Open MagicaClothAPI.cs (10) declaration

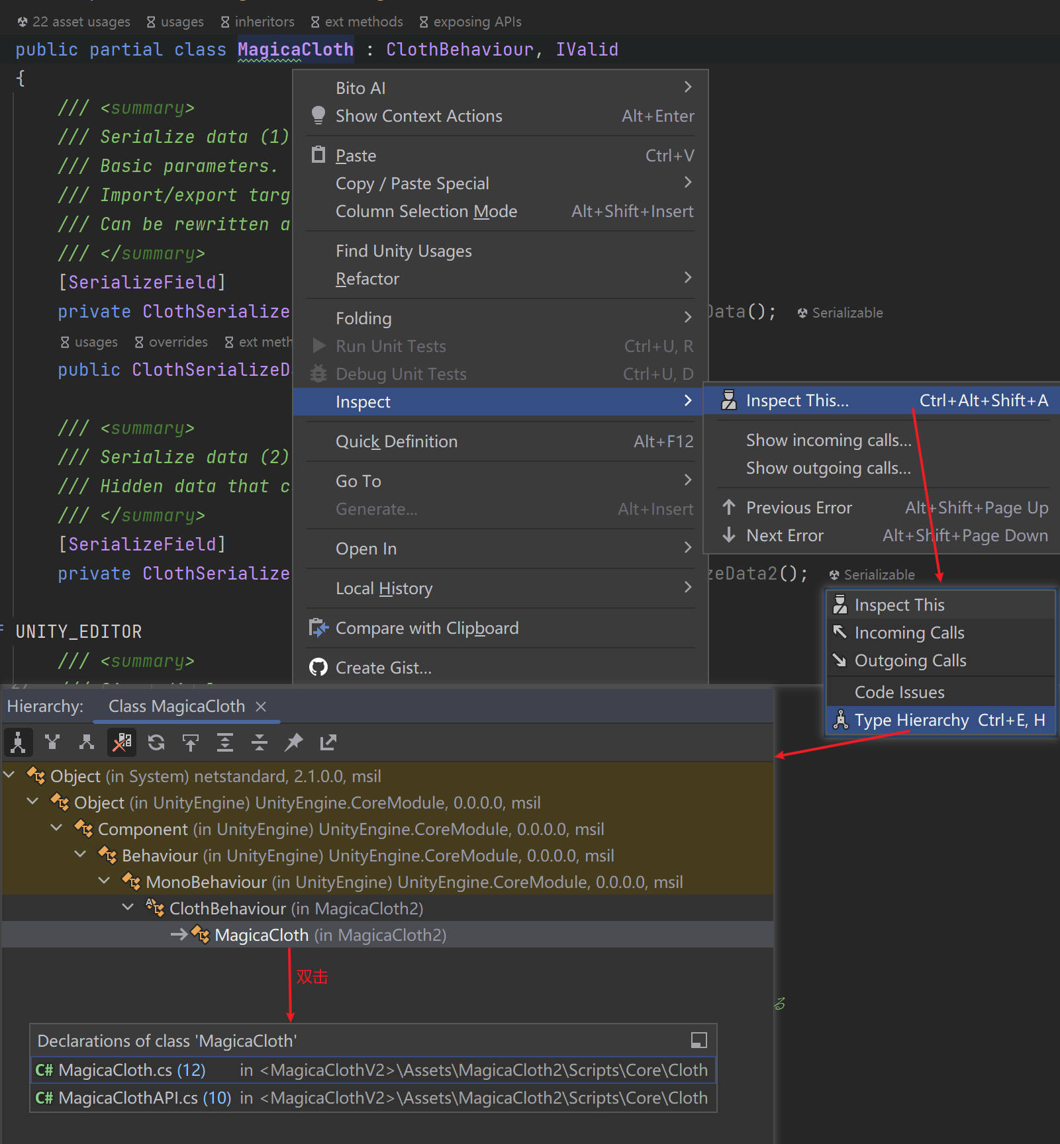pos(373,1098)
